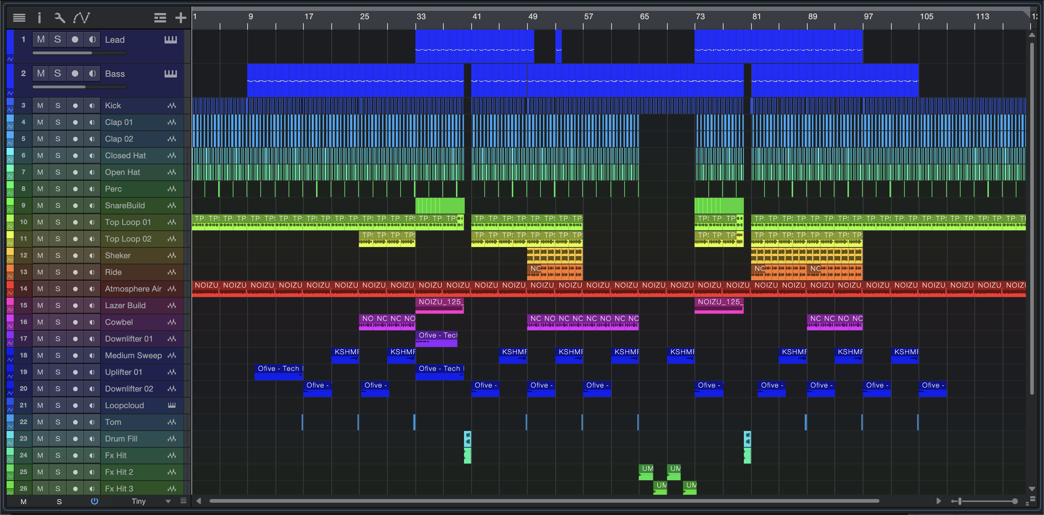This screenshot has height=515, width=1044.
Task: Click global Solo button at bottom
Action: 59,501
